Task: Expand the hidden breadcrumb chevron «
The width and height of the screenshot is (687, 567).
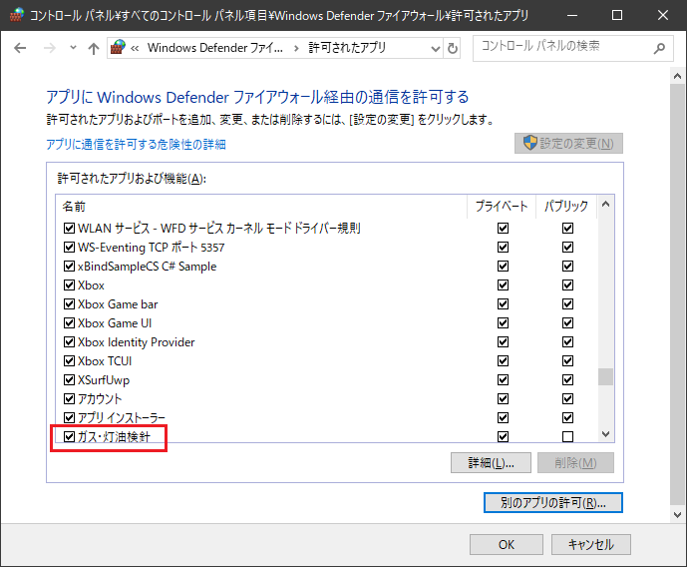Action: point(135,48)
